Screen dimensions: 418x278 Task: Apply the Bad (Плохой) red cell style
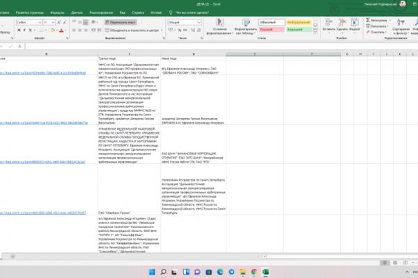[x=271, y=29]
